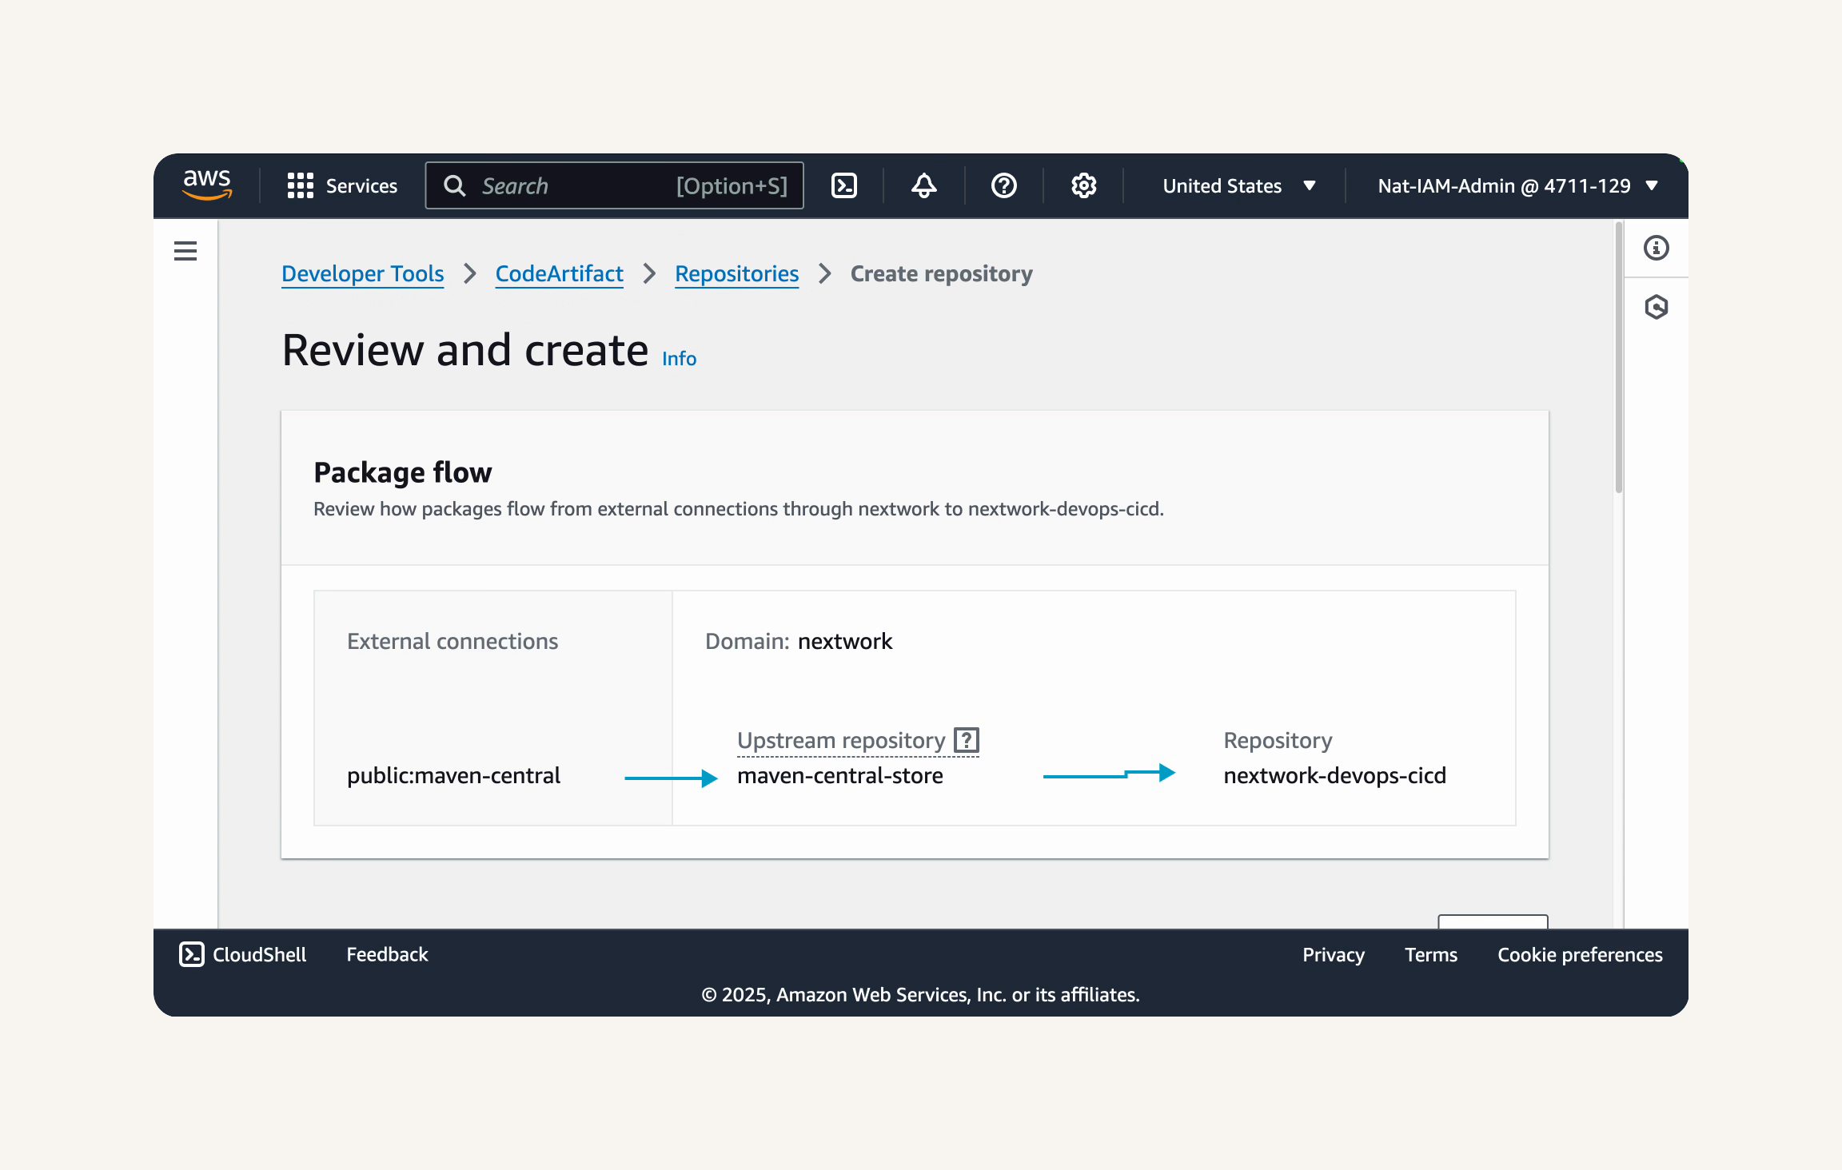This screenshot has width=1842, height=1170.
Task: Open Cookie preferences
Action: (x=1580, y=954)
